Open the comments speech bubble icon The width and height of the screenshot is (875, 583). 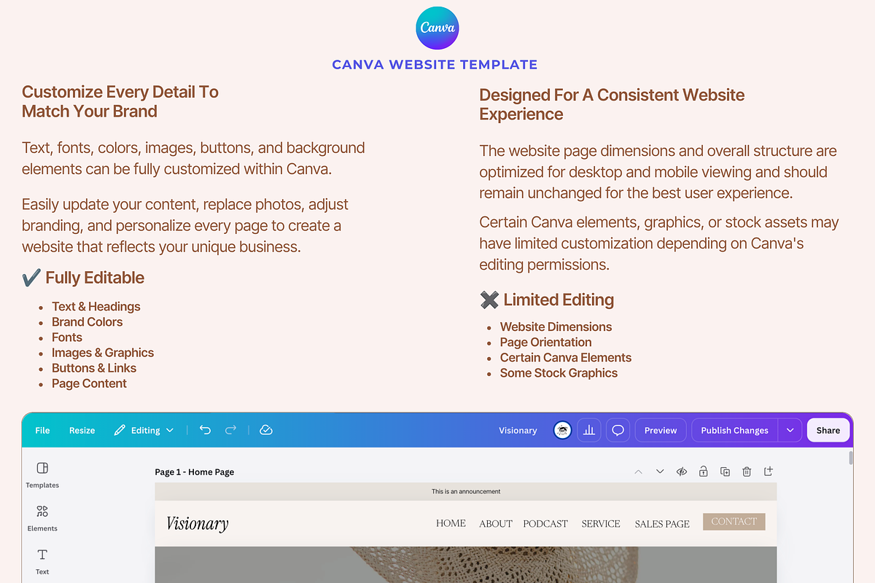(x=618, y=430)
